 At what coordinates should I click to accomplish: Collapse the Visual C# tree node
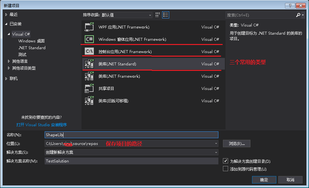pos(9,34)
